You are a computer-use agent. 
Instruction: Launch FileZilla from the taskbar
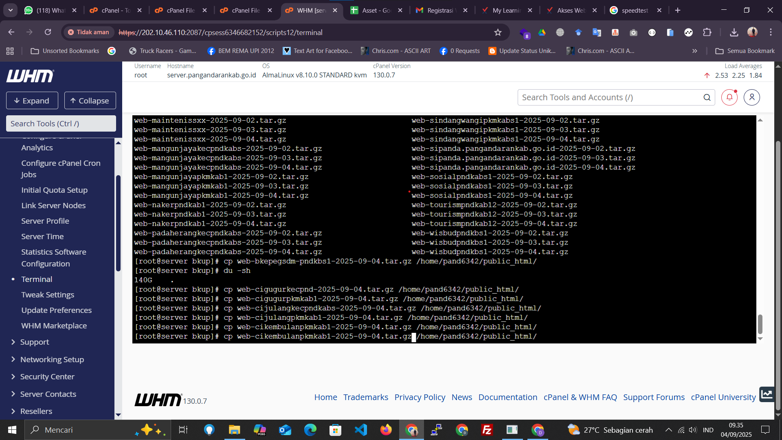point(487,430)
